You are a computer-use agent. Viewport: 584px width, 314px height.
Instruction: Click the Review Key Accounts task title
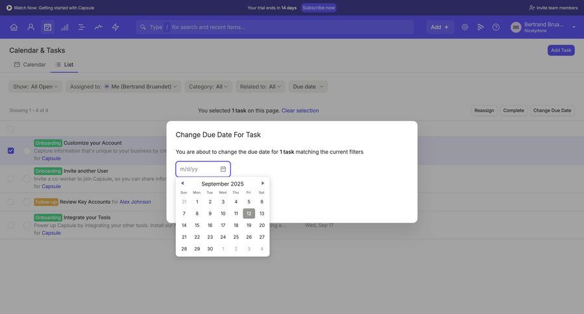point(85,202)
